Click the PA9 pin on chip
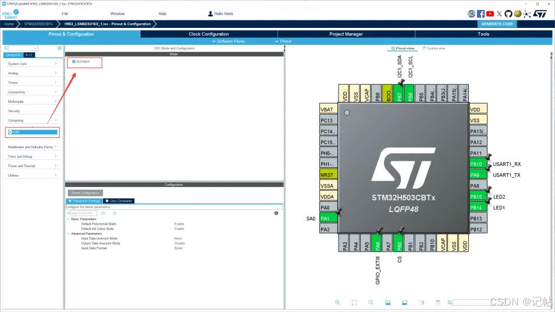The height and width of the screenshot is (312, 555). 478,175
